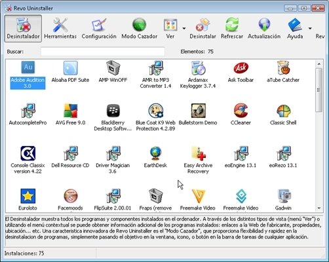The height and width of the screenshot is (262, 329).
Task: Open the Ayuda help book
Action: click(x=295, y=29)
